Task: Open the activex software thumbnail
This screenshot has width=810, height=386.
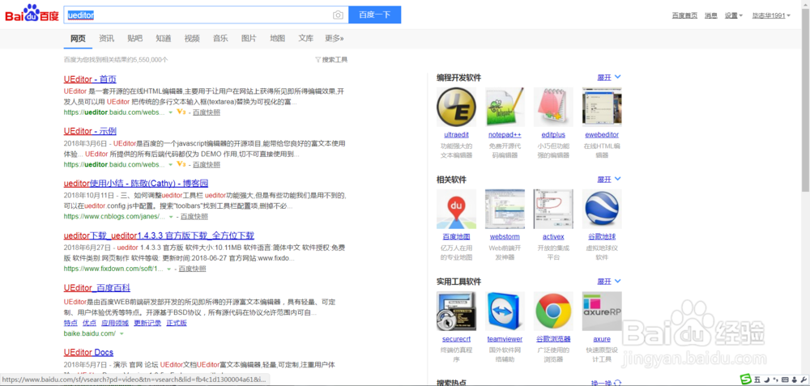Action: pos(553,209)
